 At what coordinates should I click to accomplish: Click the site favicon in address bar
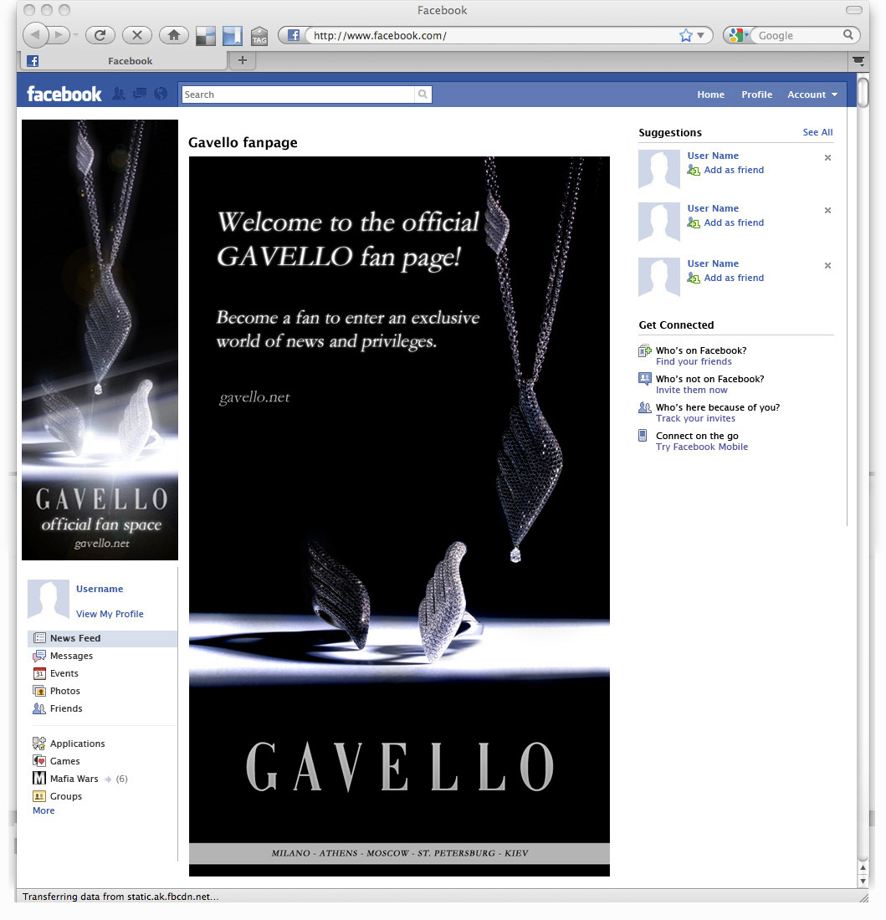coord(294,35)
